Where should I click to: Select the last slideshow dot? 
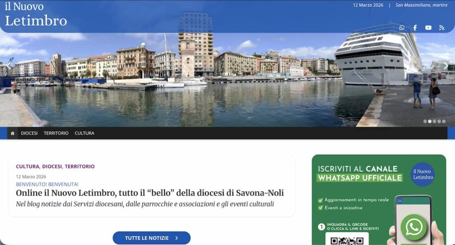point(444,121)
